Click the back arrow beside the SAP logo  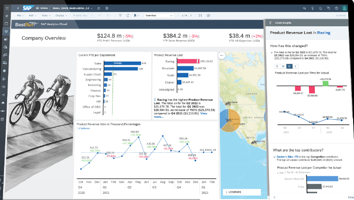coord(18,8)
